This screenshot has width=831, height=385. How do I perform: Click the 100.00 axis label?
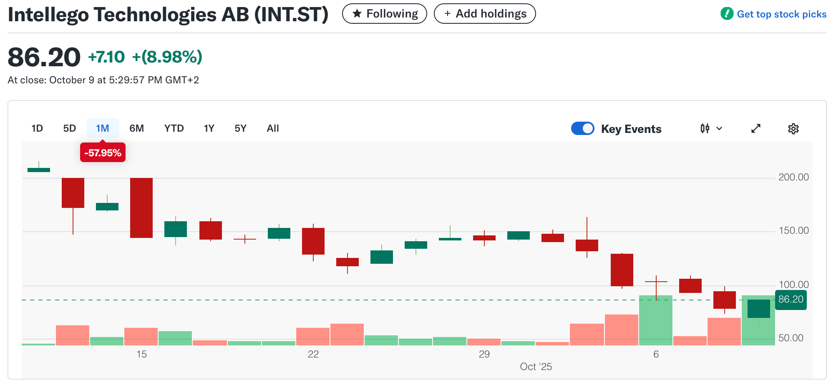click(793, 285)
